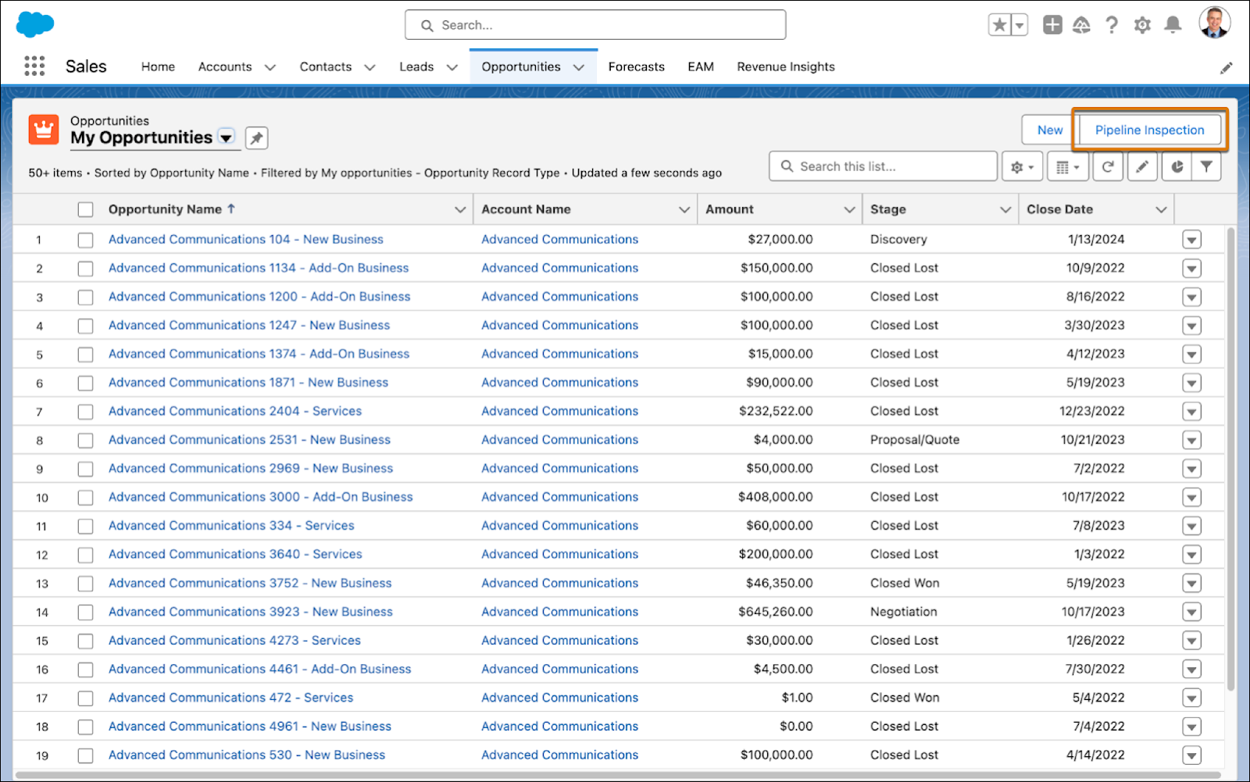Tick checkbox for Advanced Communications 2404 - Services
Image resolution: width=1250 pixels, height=782 pixels.
(86, 412)
